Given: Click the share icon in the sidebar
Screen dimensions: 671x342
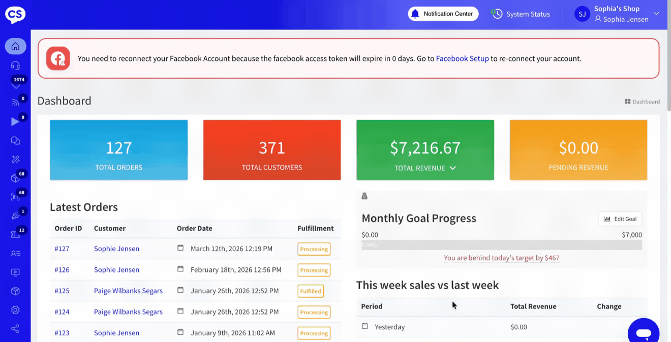Looking at the screenshot, I should tap(15, 329).
